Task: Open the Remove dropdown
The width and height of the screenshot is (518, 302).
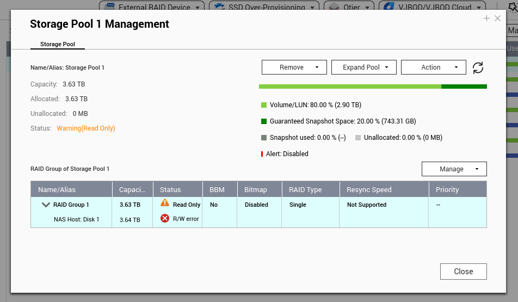Action: [x=294, y=67]
